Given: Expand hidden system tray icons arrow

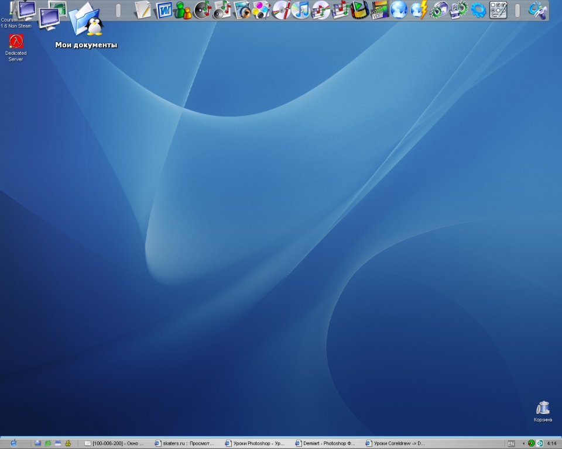Looking at the screenshot, I should [x=523, y=444].
